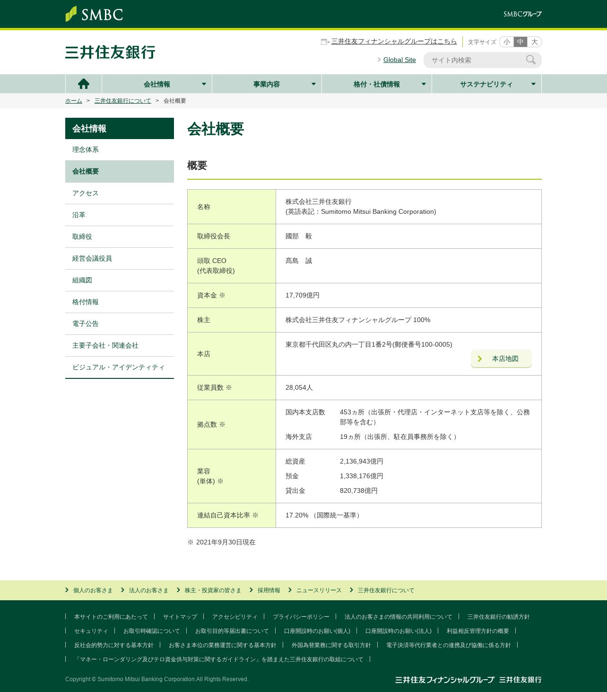
Task: Expand the サステナビリティ navigation menu
Action: point(486,84)
